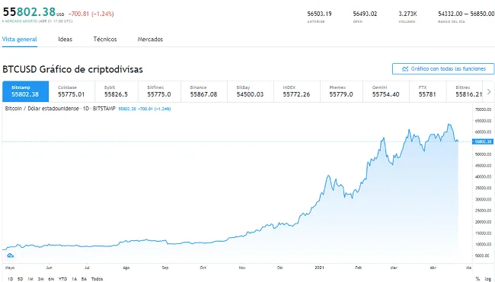
Task: Click the chart icon in the full-featured chart button
Action: (x=405, y=68)
